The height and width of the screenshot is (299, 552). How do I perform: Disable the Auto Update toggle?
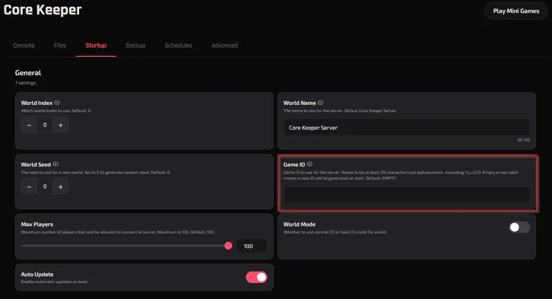(256, 277)
